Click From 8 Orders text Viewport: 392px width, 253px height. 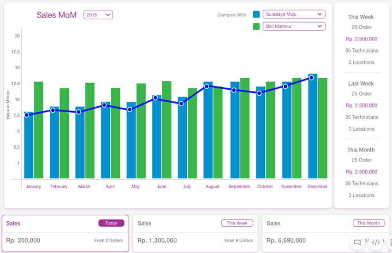(238, 241)
